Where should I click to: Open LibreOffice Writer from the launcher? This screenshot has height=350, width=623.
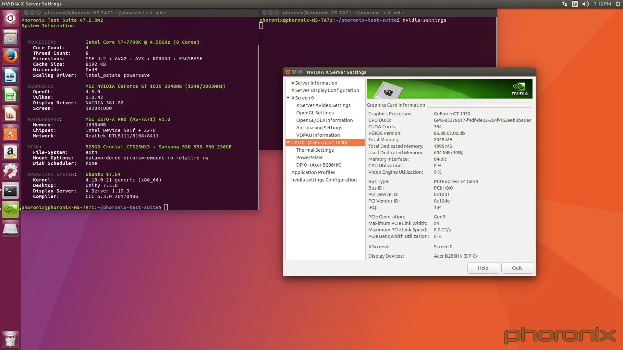(x=10, y=76)
